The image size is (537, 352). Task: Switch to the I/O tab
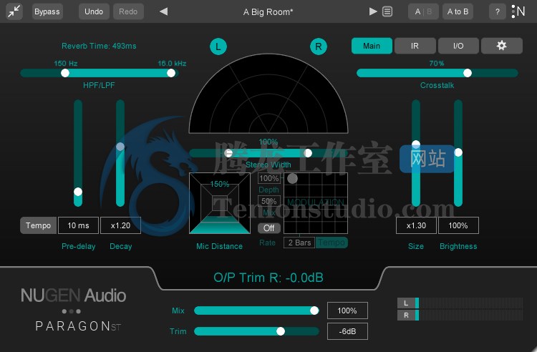(x=458, y=46)
